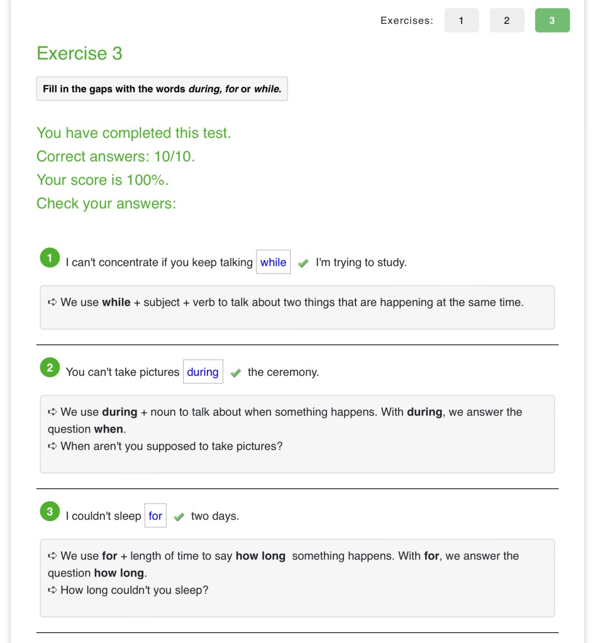The image size is (595, 643).
Task: Click the green number 2 question badge
Action: 50,368
